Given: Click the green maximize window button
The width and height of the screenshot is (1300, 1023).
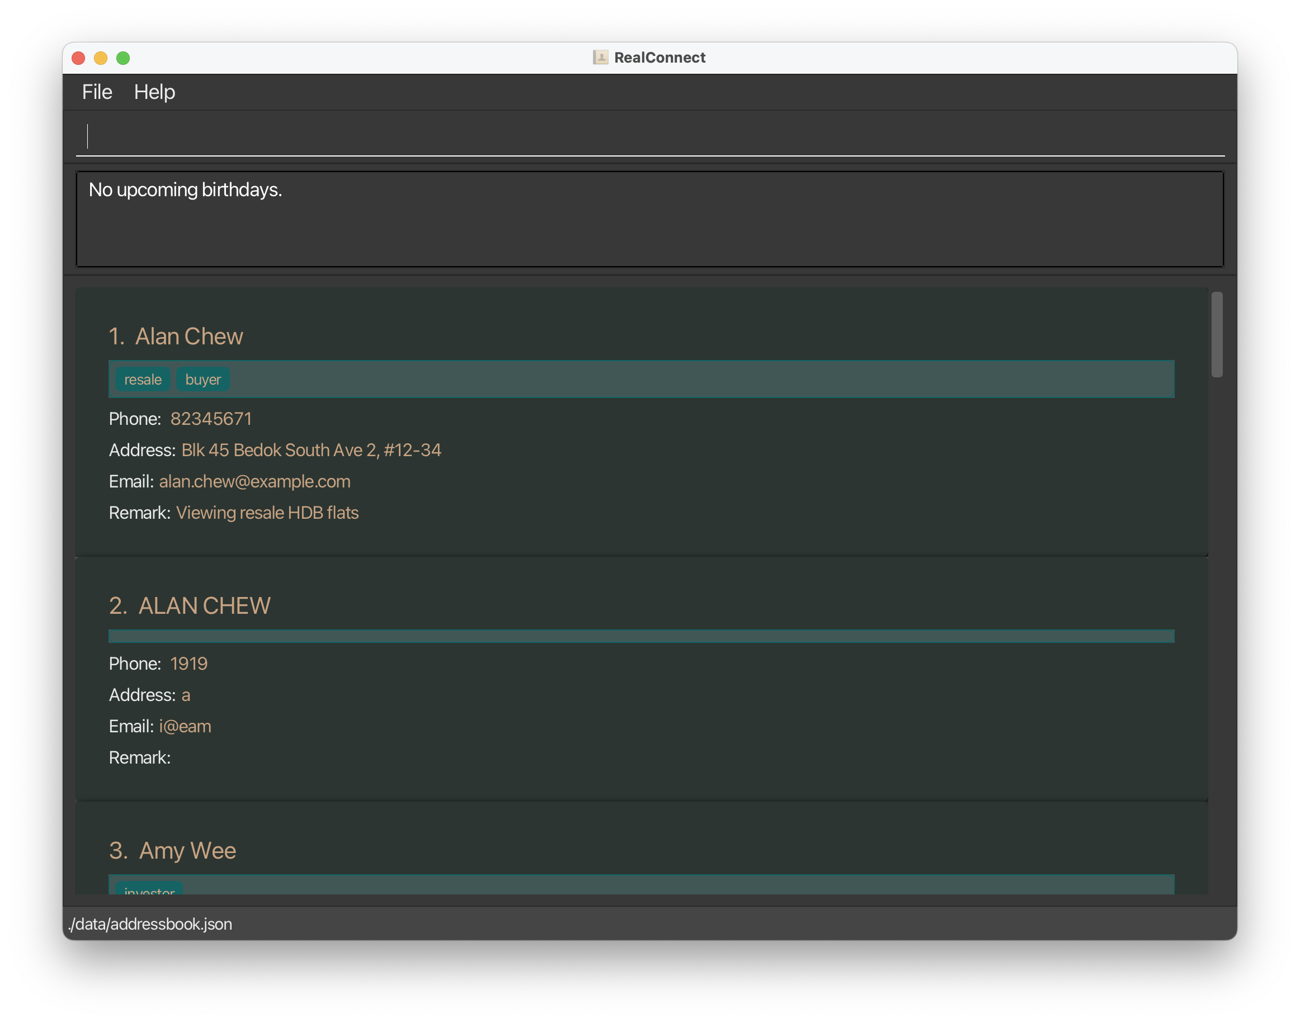Looking at the screenshot, I should (x=123, y=58).
